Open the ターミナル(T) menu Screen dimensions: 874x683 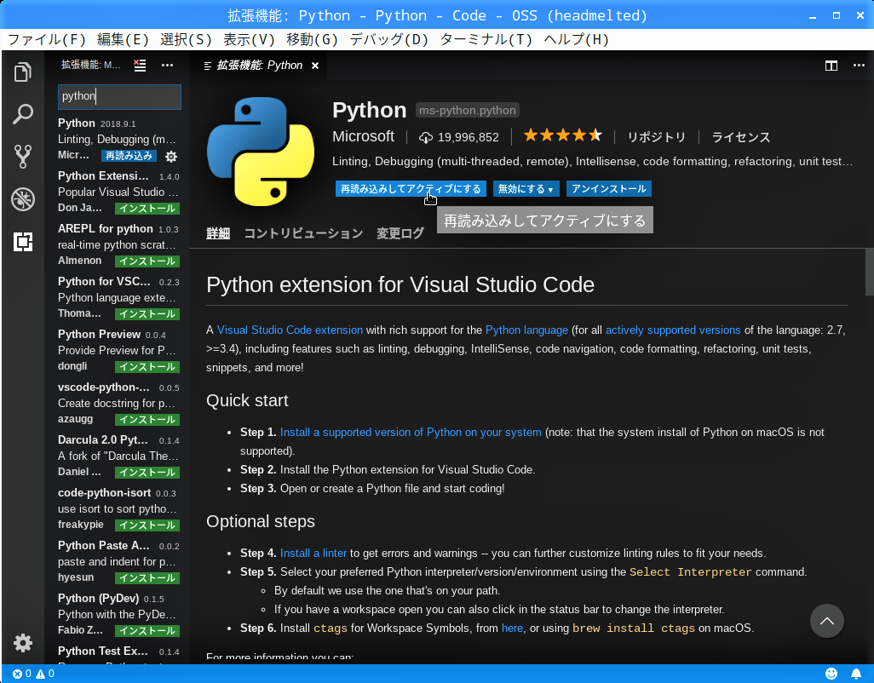click(486, 39)
